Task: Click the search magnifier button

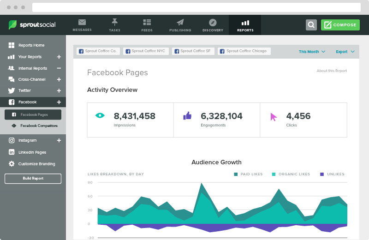Action: (311, 25)
